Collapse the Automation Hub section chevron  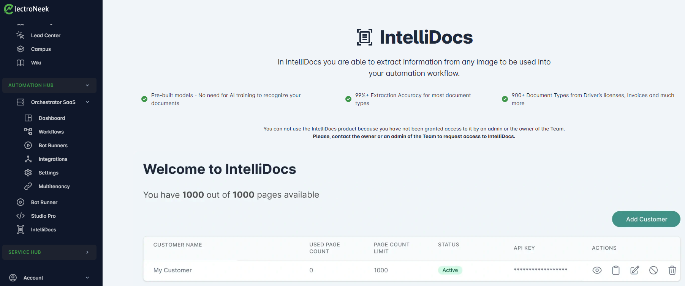[x=87, y=85]
